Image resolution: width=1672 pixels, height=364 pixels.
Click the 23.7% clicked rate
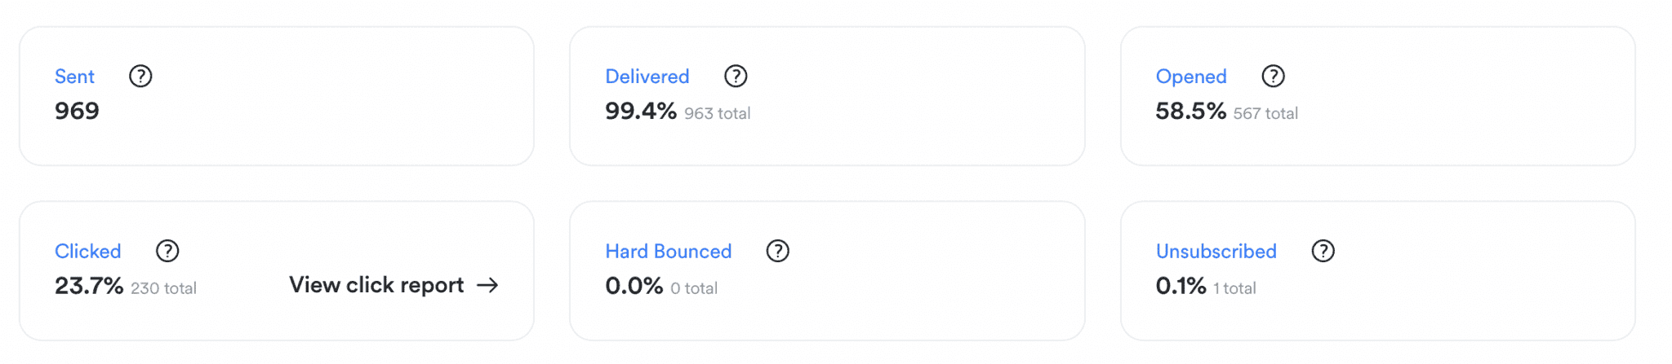click(88, 286)
